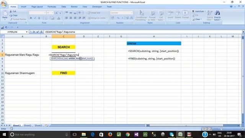
Task: Open the Merge & Center dropdown arrow
Action: point(107,18)
